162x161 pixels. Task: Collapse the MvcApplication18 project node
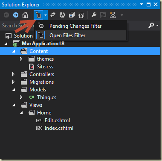pyautogui.click(x=6, y=44)
